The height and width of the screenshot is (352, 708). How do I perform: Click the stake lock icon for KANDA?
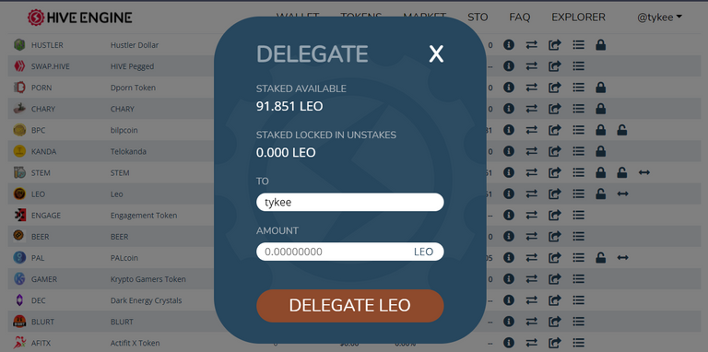click(x=600, y=151)
